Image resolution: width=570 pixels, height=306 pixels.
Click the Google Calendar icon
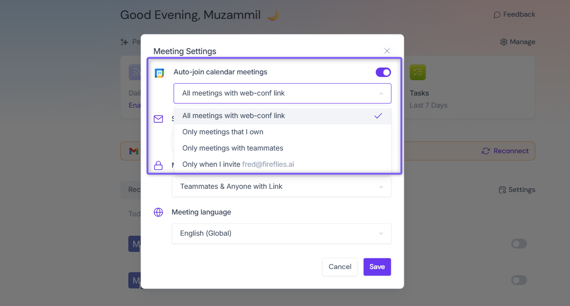(159, 73)
